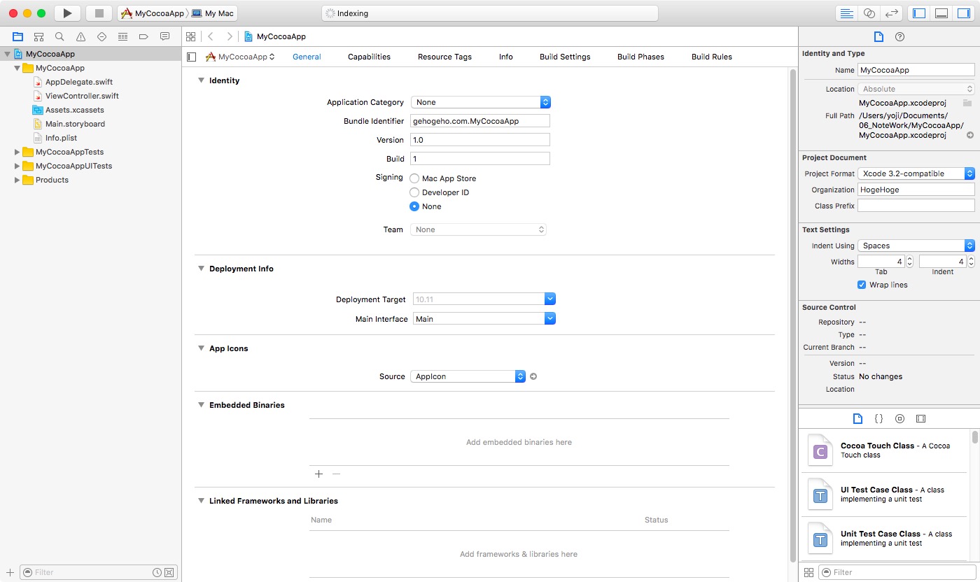The image size is (980, 582).
Task: Select None signing option
Action: click(x=414, y=206)
